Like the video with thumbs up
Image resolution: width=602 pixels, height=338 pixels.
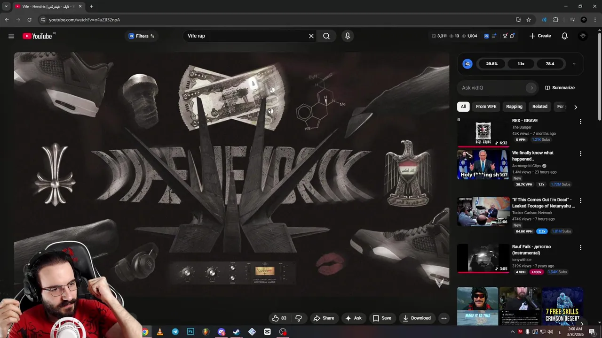coord(279,318)
